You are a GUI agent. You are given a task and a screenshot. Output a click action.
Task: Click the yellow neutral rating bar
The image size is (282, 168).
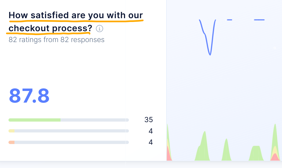11,131
